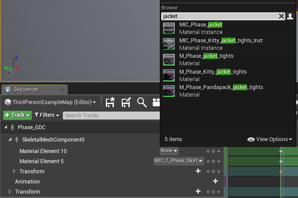
Task: Add a key on Material Element 10 track
Action: coord(213,151)
